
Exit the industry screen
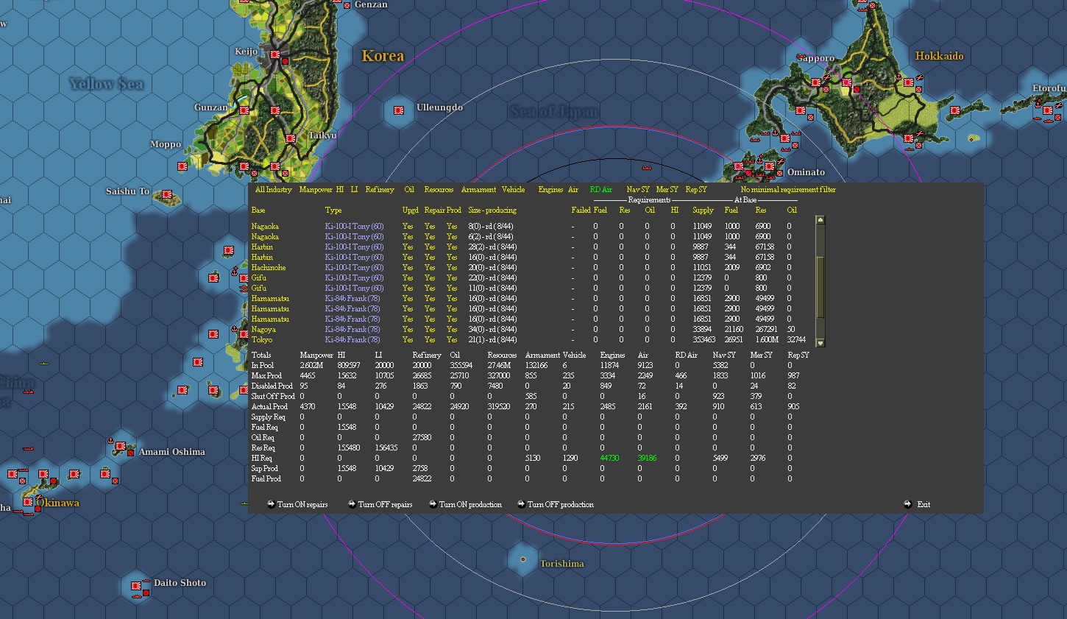pos(918,505)
